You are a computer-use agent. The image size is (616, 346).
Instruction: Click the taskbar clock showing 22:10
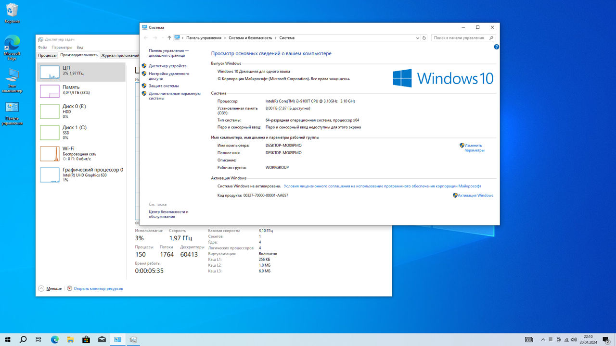588,340
